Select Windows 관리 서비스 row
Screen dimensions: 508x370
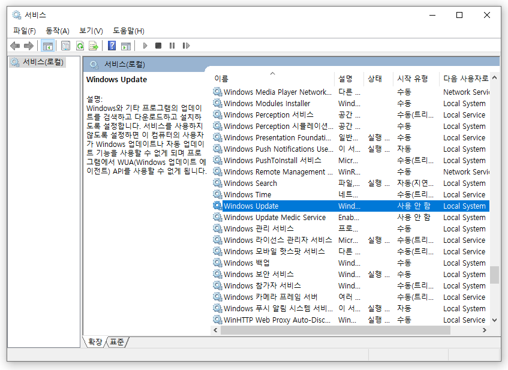tap(350, 228)
